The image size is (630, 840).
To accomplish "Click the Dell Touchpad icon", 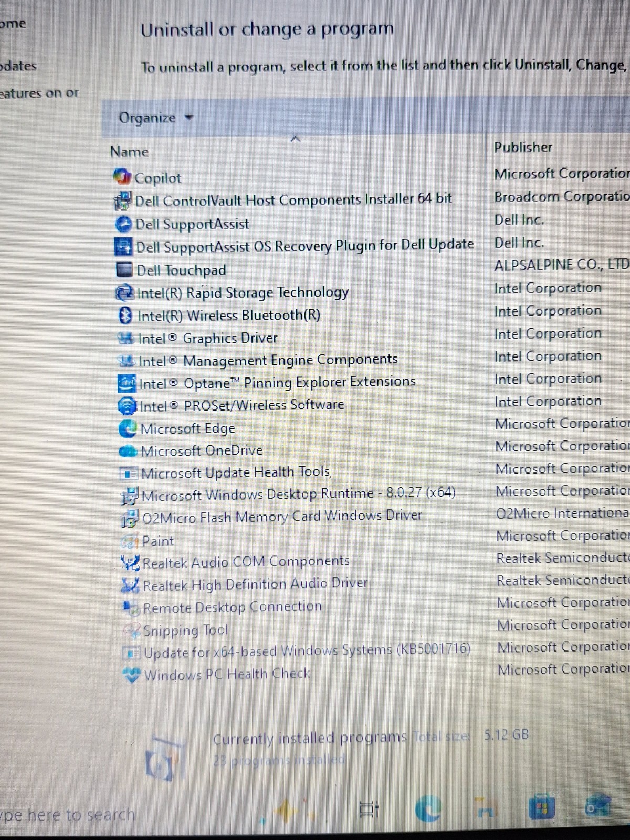I will pyautogui.click(x=124, y=270).
